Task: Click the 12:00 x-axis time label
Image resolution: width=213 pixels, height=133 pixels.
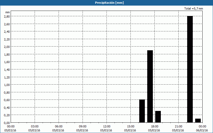Action: click(107, 127)
